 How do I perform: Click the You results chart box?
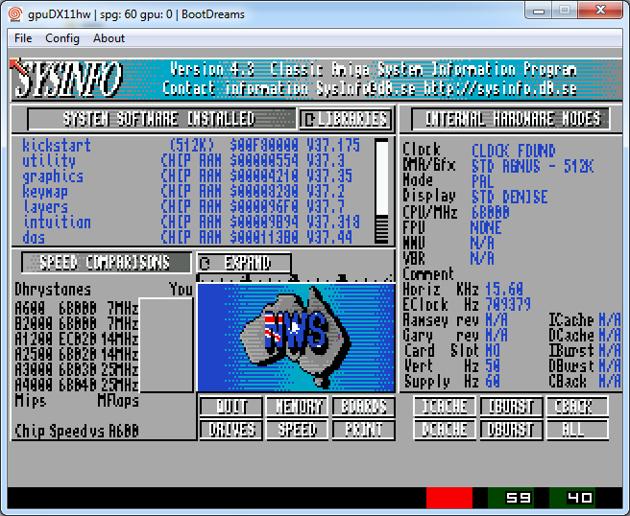pos(166,344)
